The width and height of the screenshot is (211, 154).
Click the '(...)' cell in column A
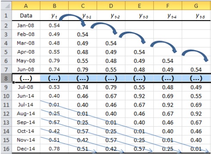pos(26,78)
